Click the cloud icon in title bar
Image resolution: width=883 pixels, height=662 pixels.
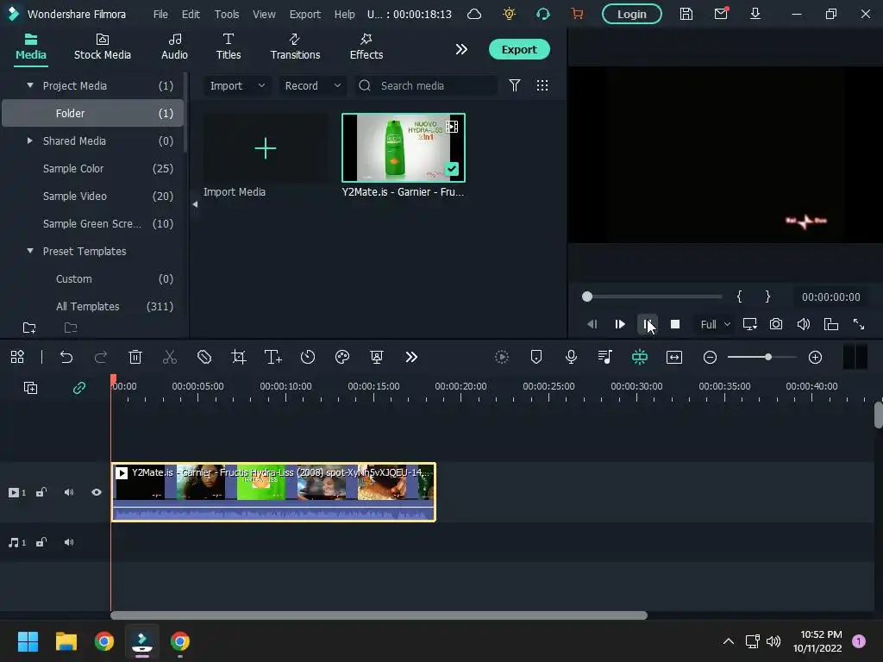[474, 14]
